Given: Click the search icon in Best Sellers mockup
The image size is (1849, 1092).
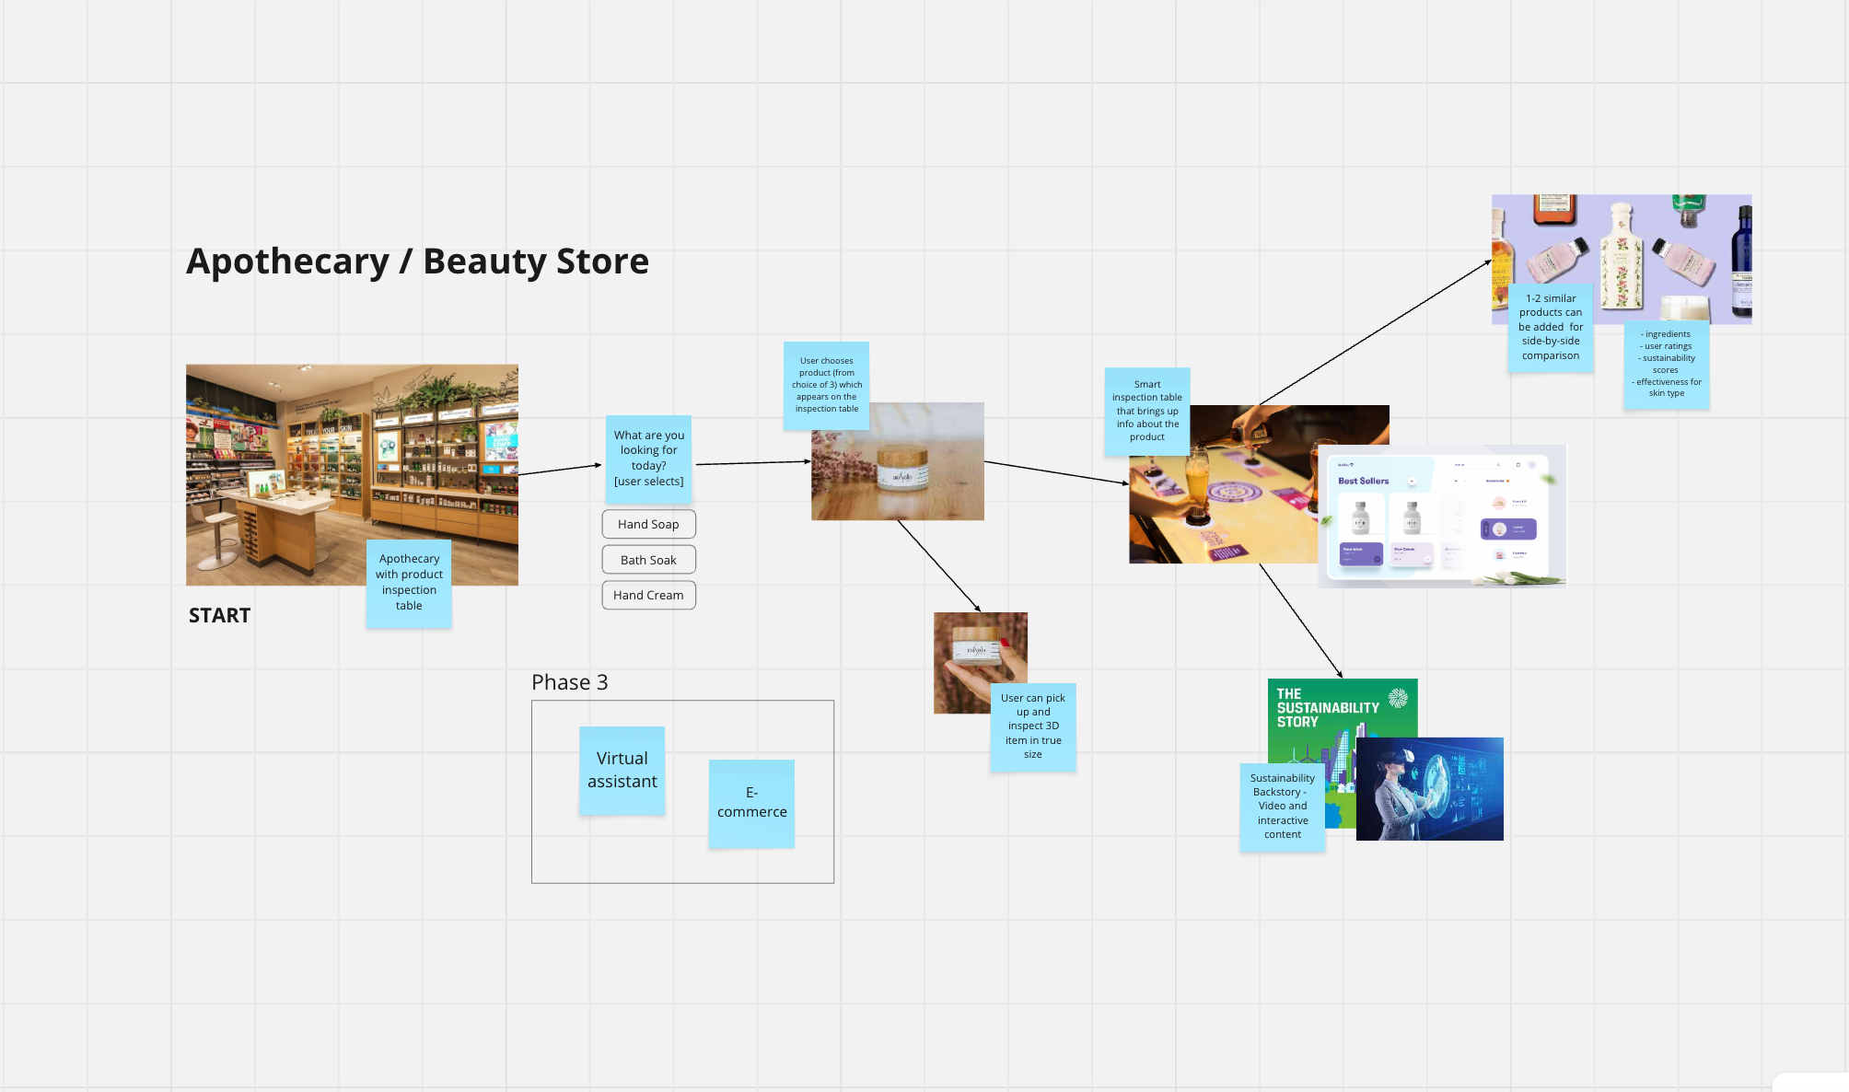Looking at the screenshot, I should point(1498,465).
